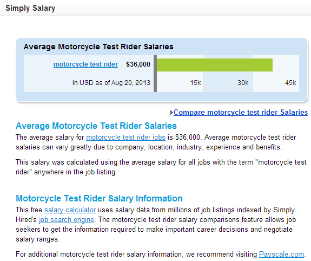Click the triangle arrow beside Compare salaries link
This screenshot has height=261, width=311.
click(171, 113)
